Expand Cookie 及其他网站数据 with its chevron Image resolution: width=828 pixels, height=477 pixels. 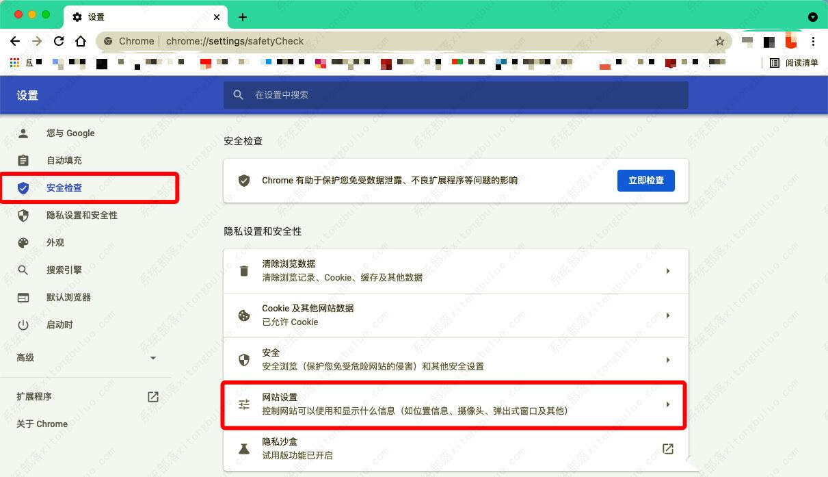point(668,315)
